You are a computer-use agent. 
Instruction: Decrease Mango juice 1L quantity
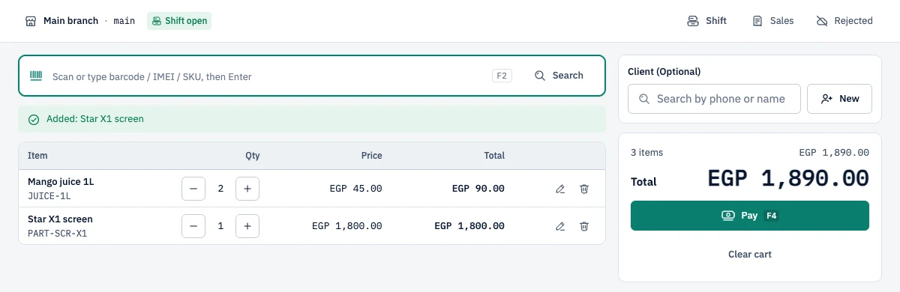pyautogui.click(x=193, y=189)
